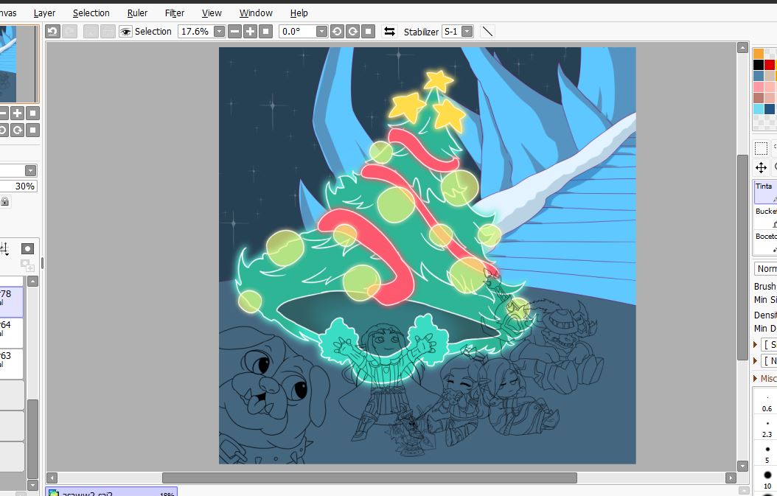Image resolution: width=777 pixels, height=496 pixels.
Task: Select the rectangular selection tool
Action: (x=761, y=148)
